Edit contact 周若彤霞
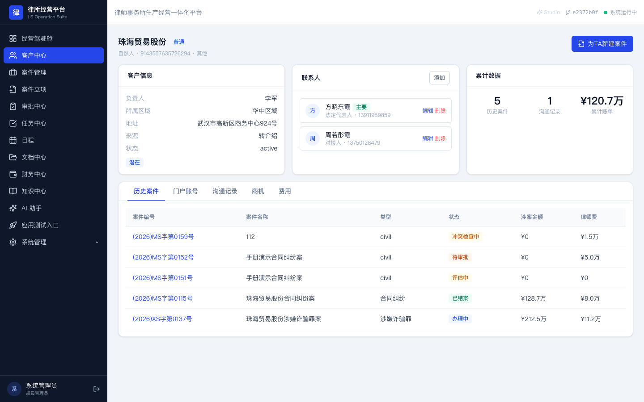The height and width of the screenshot is (402, 644). [428, 138]
